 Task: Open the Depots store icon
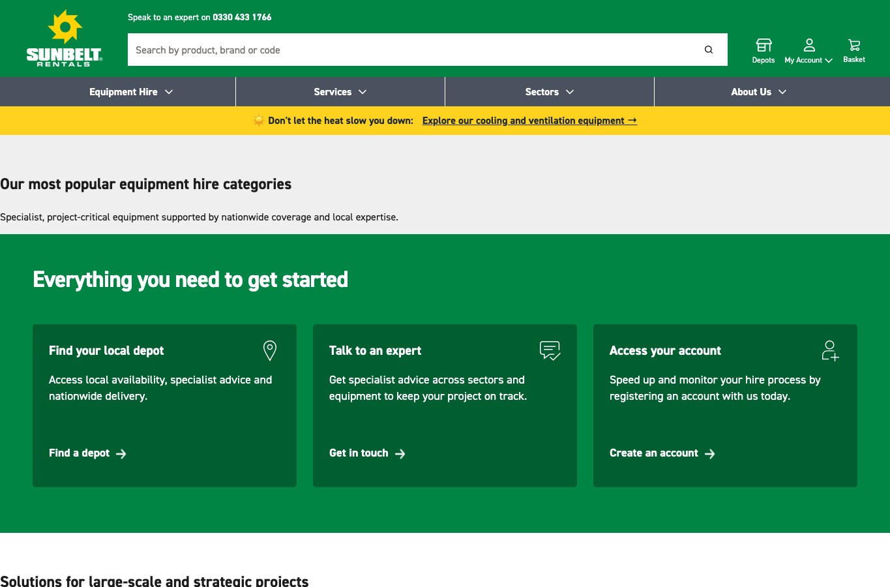coord(764,44)
